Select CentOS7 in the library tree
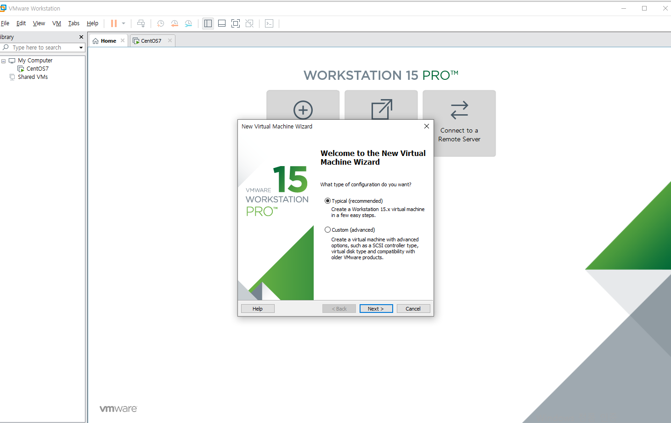671x423 pixels. 37,69
